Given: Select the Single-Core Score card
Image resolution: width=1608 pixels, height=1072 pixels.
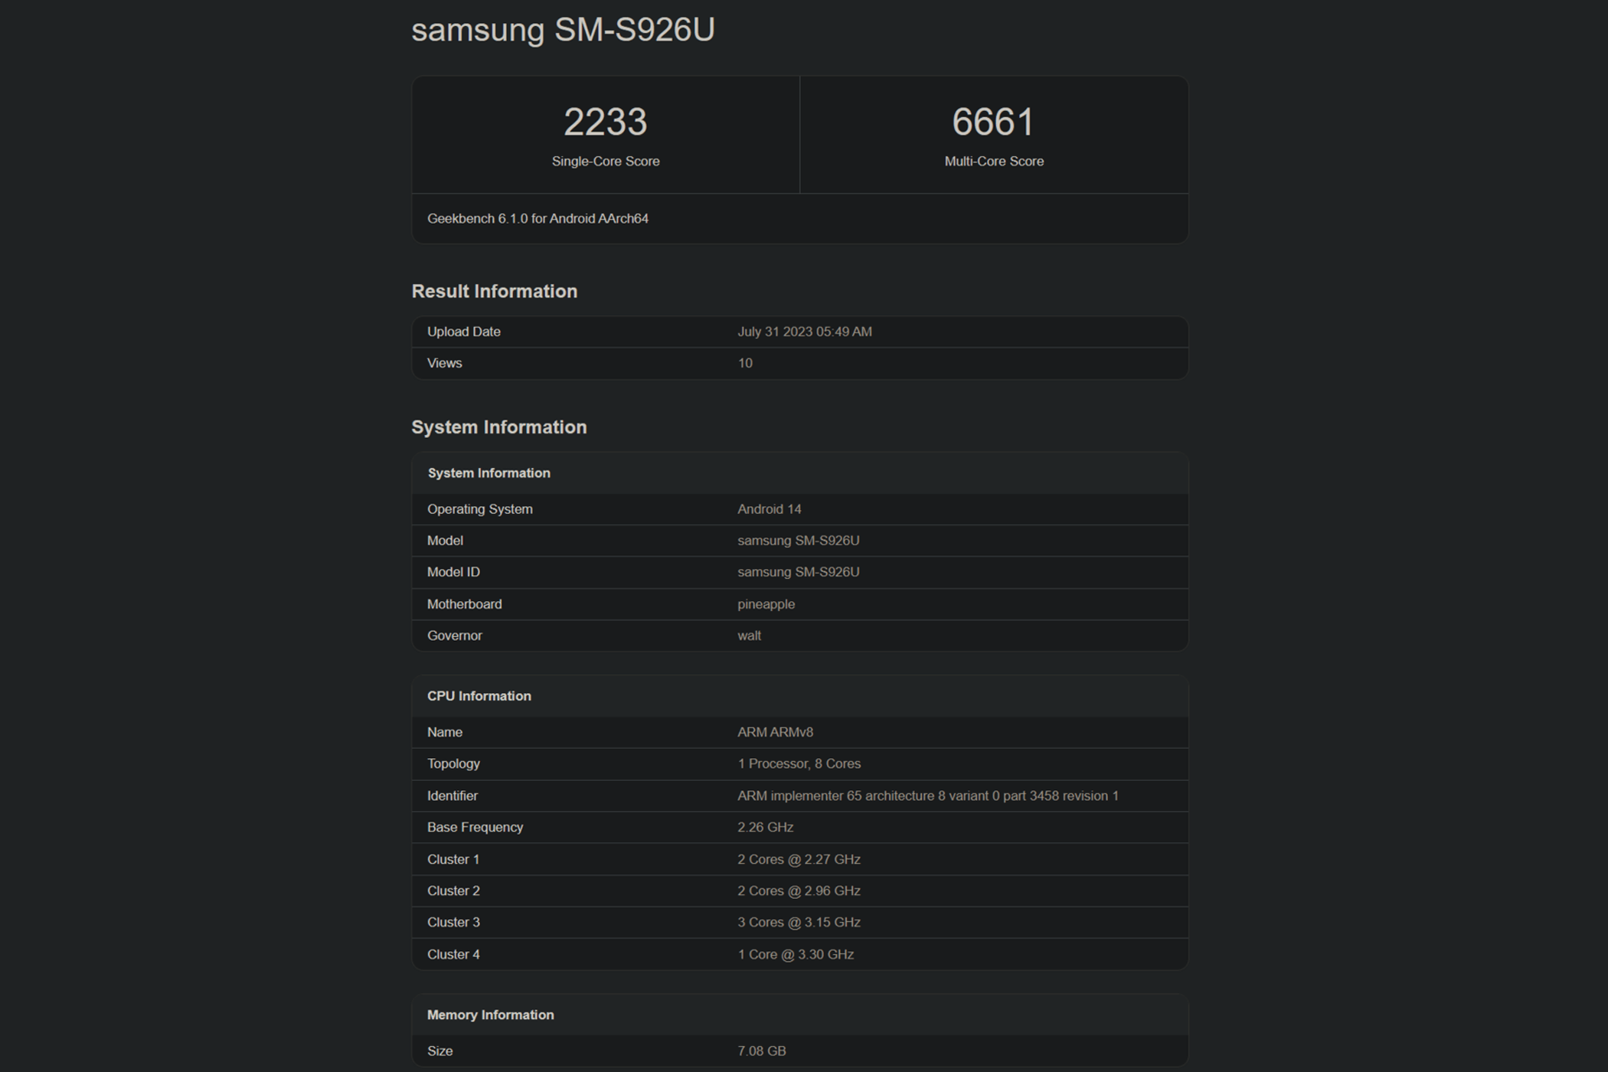Looking at the screenshot, I should point(605,134).
